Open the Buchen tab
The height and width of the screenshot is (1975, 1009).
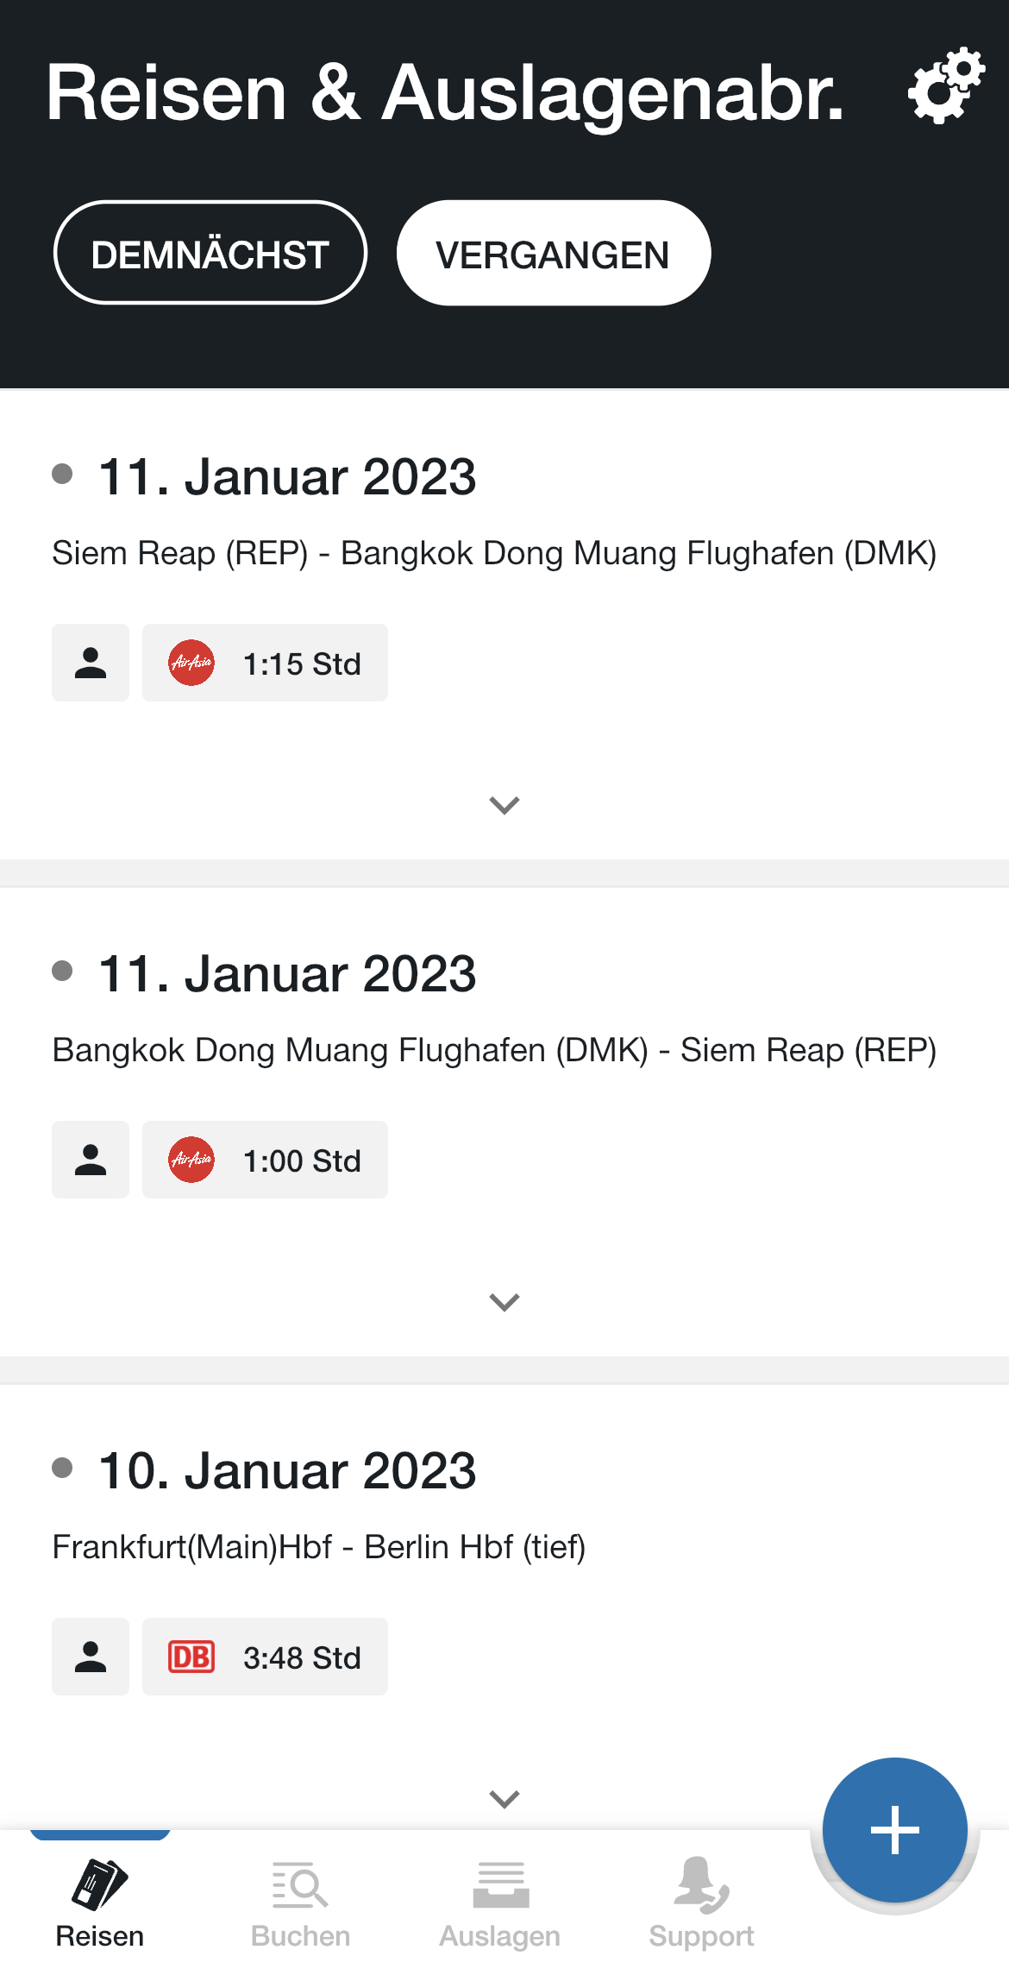pos(300,1904)
